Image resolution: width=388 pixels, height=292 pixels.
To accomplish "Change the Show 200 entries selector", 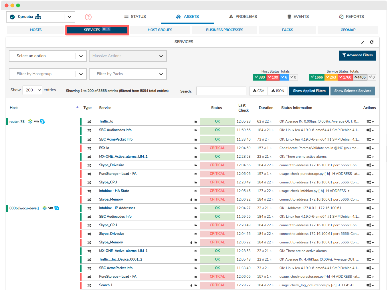I will pos(32,90).
